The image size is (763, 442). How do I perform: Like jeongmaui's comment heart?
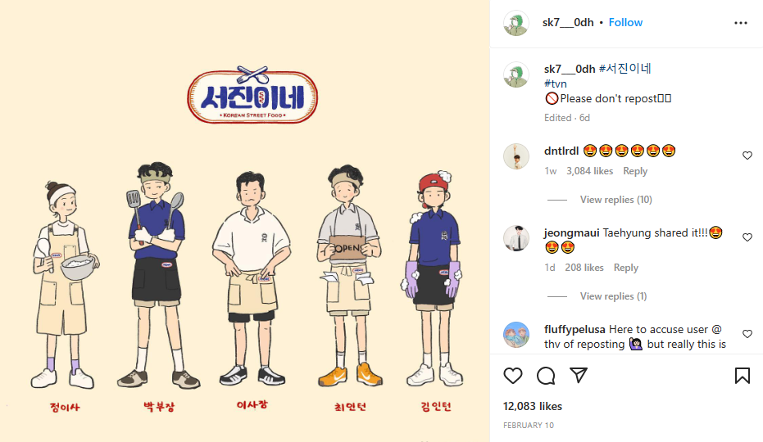click(747, 237)
